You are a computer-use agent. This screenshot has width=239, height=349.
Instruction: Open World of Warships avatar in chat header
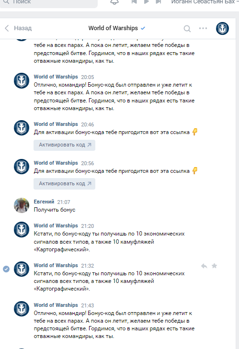(x=222, y=28)
